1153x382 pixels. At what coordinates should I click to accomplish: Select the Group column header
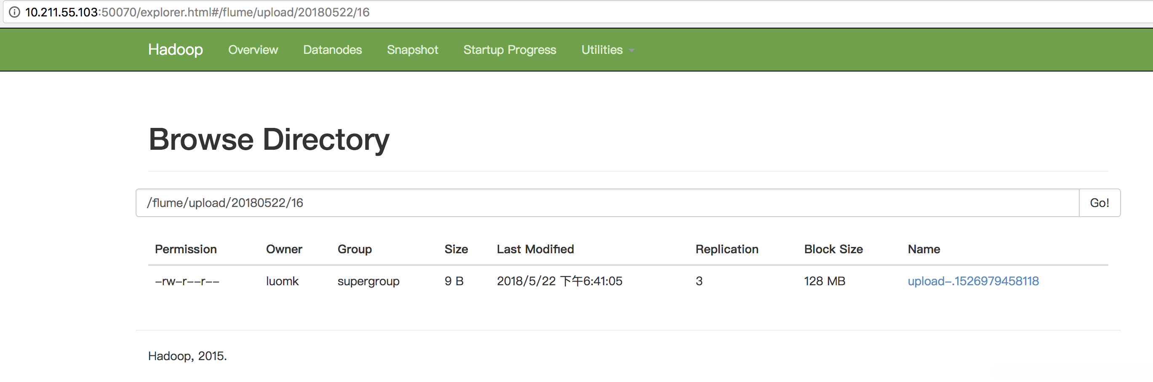click(355, 249)
